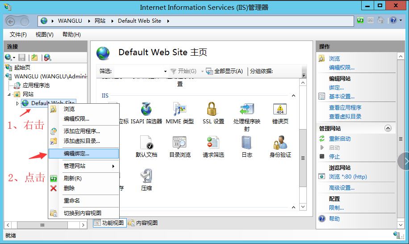Switch to the 功能视图 tab
The height and width of the screenshot is (244, 409).
pos(110,223)
